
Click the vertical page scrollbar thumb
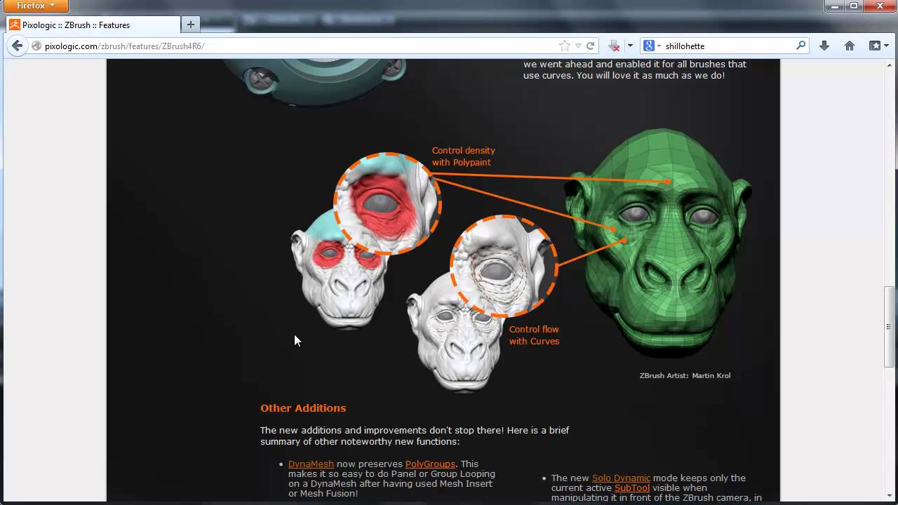click(890, 326)
